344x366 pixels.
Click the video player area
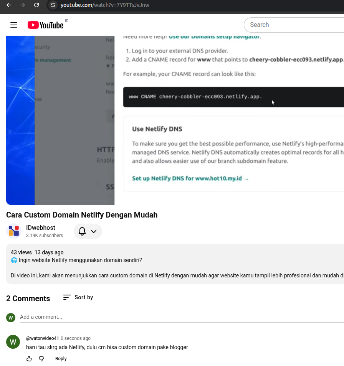[175, 120]
